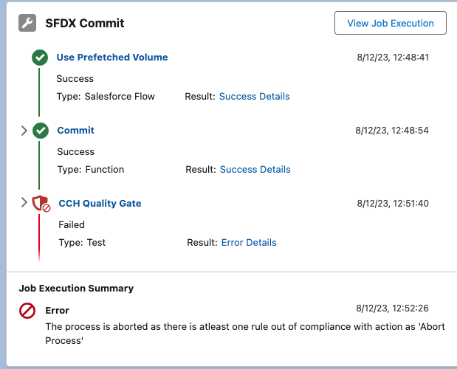The width and height of the screenshot is (457, 369).
Task: Click the SFDX Commit wrench icon
Action: pyautogui.click(x=27, y=23)
